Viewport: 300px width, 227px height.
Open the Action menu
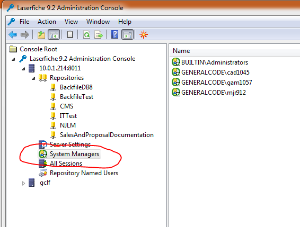[47, 22]
